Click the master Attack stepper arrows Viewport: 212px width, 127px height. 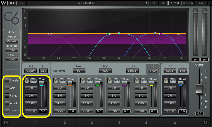tap(7, 103)
